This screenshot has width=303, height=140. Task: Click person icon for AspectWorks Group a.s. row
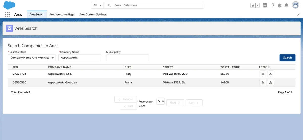pyautogui.click(x=270, y=82)
